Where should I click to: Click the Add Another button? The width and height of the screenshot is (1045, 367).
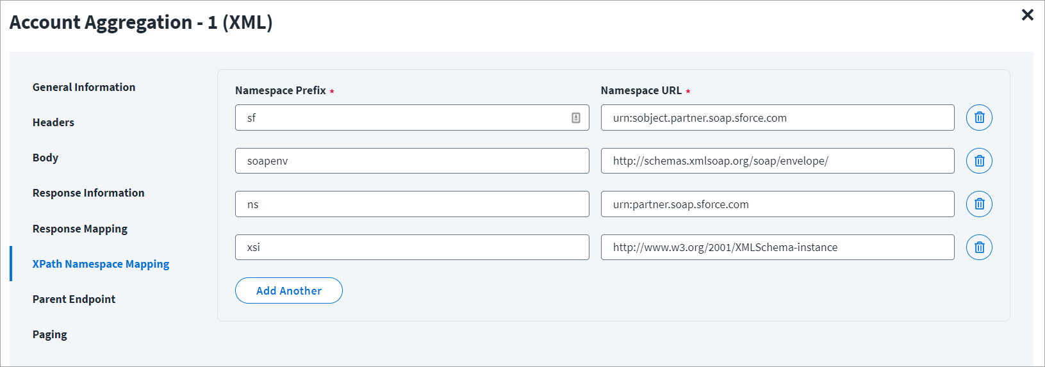click(x=288, y=291)
